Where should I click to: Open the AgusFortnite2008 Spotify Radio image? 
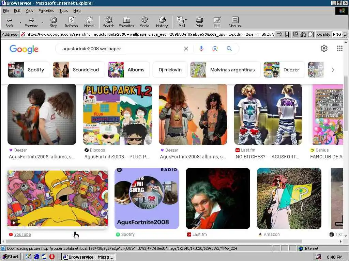click(147, 198)
